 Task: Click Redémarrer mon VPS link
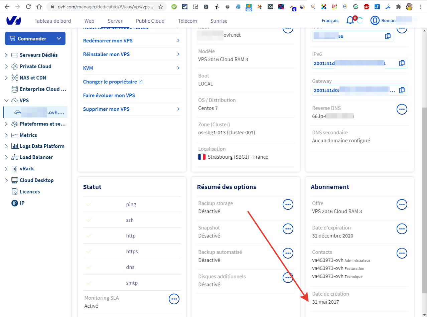[108, 40]
